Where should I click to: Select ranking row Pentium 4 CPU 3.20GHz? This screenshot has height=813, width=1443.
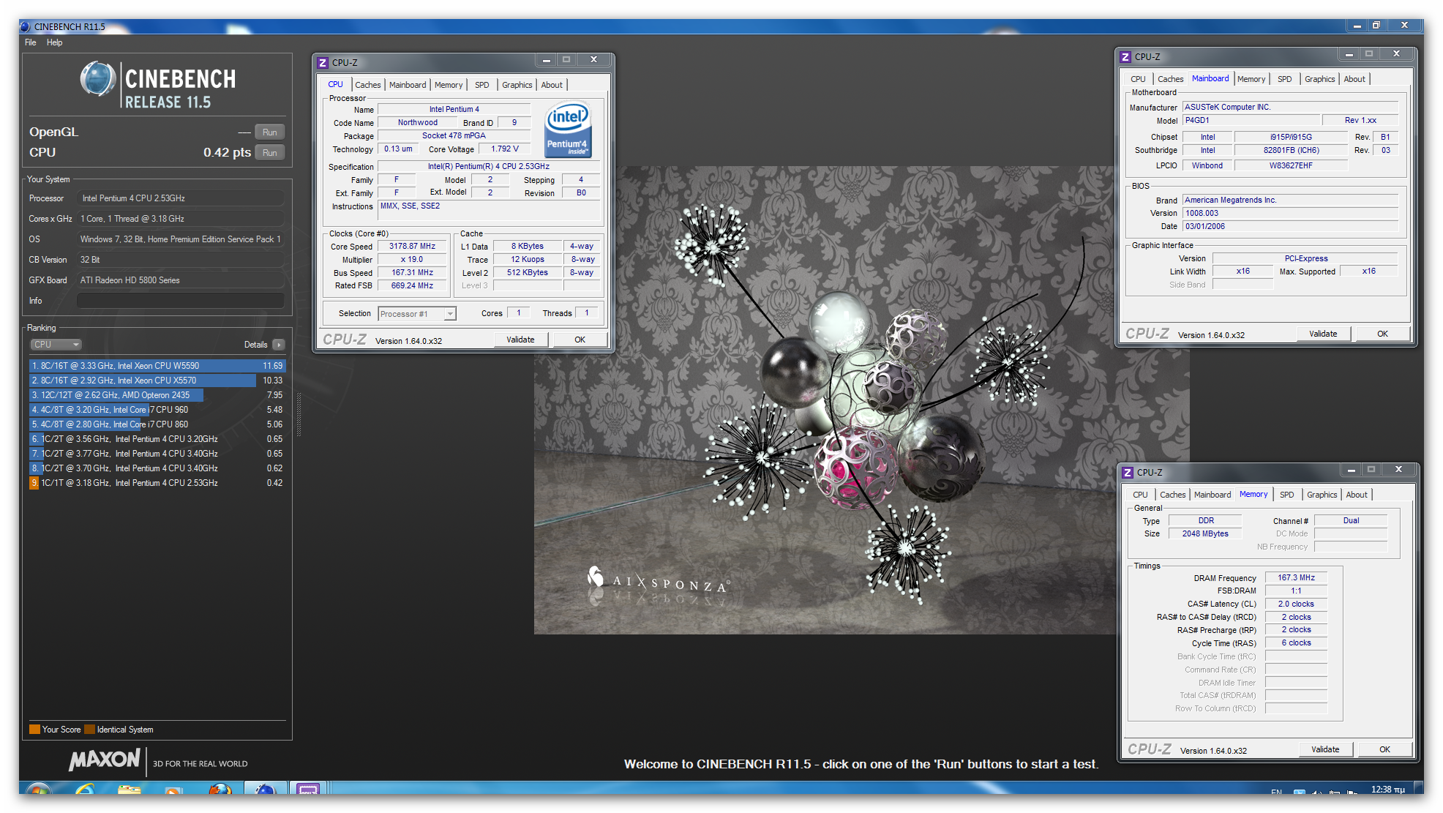[x=157, y=439]
